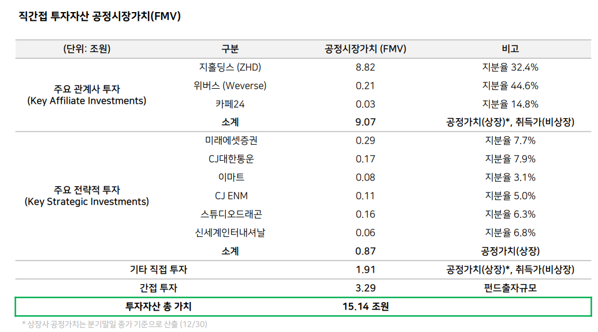Click the subtotal value '9.07'

point(365,122)
